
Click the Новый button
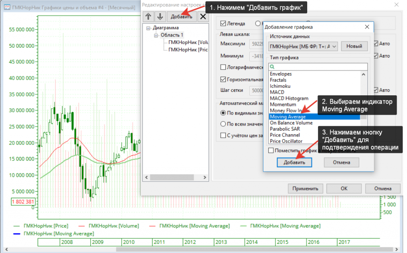[x=354, y=46]
